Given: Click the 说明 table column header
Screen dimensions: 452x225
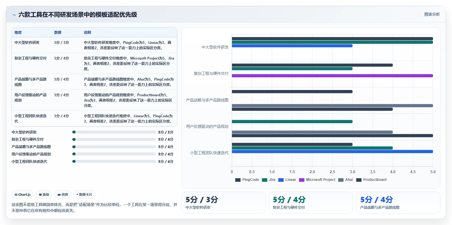Looking at the screenshot, I should [87, 33].
